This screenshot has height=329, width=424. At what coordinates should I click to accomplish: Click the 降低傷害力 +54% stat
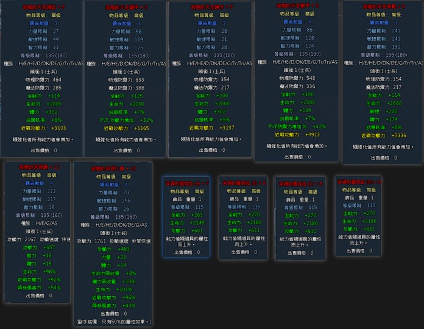39,287
